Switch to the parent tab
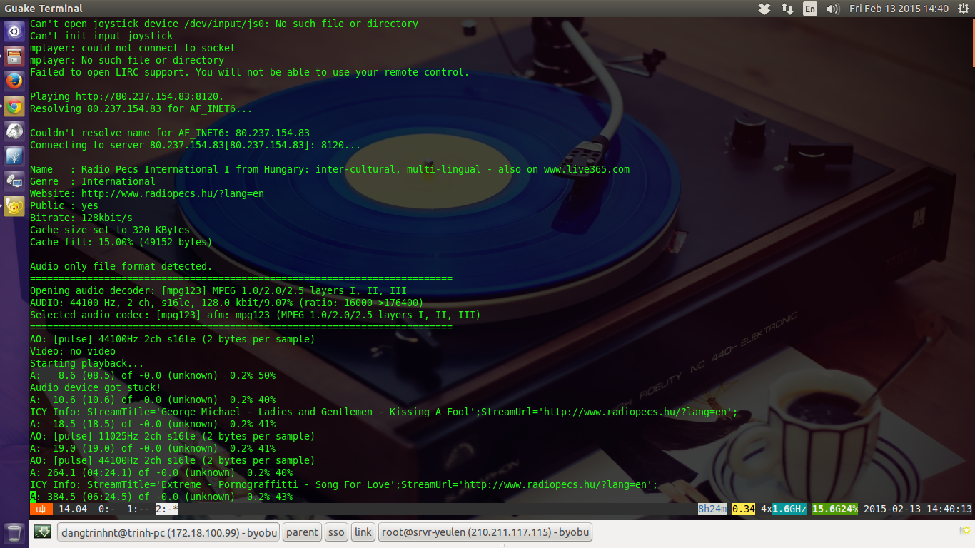 tap(302, 532)
